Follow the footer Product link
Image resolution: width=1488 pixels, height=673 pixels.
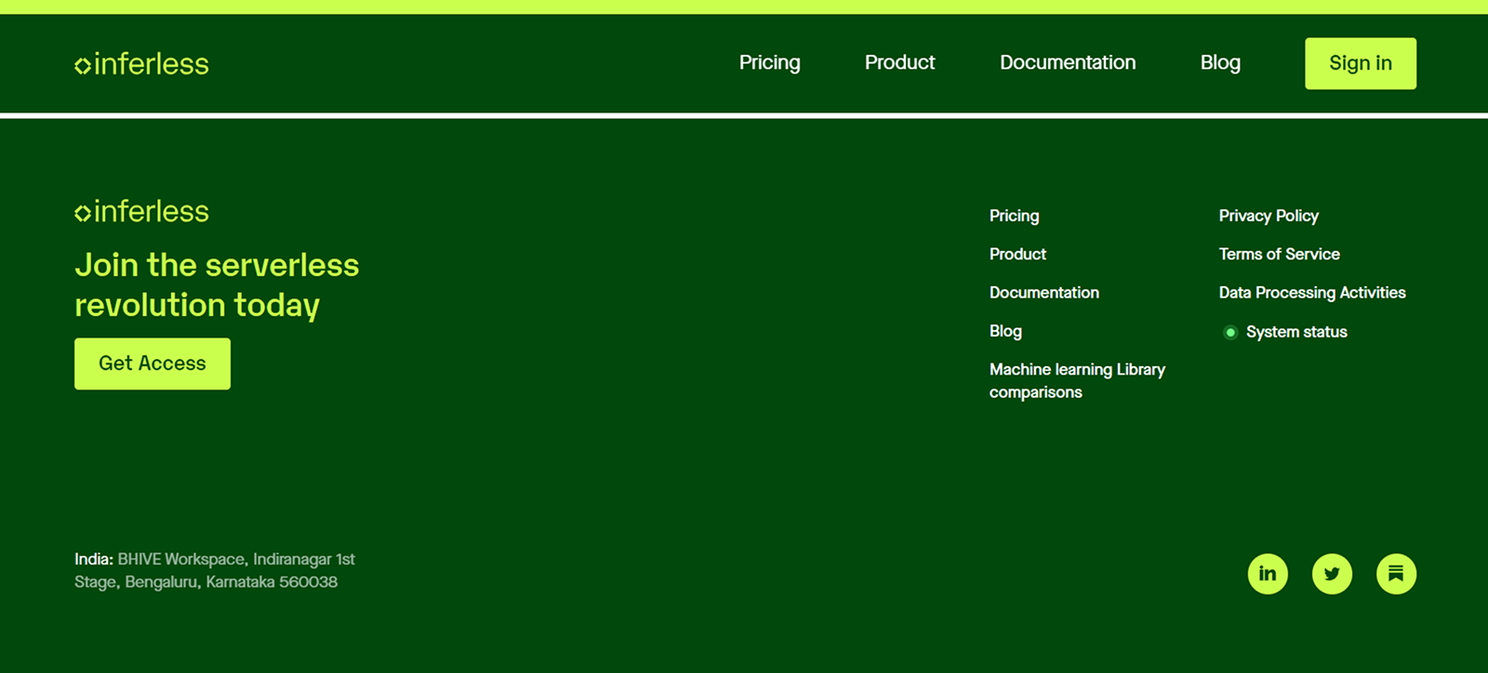tap(1017, 254)
